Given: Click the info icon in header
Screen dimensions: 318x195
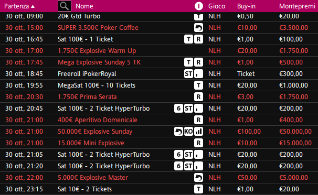Looking at the screenshot, I should click(198, 6).
